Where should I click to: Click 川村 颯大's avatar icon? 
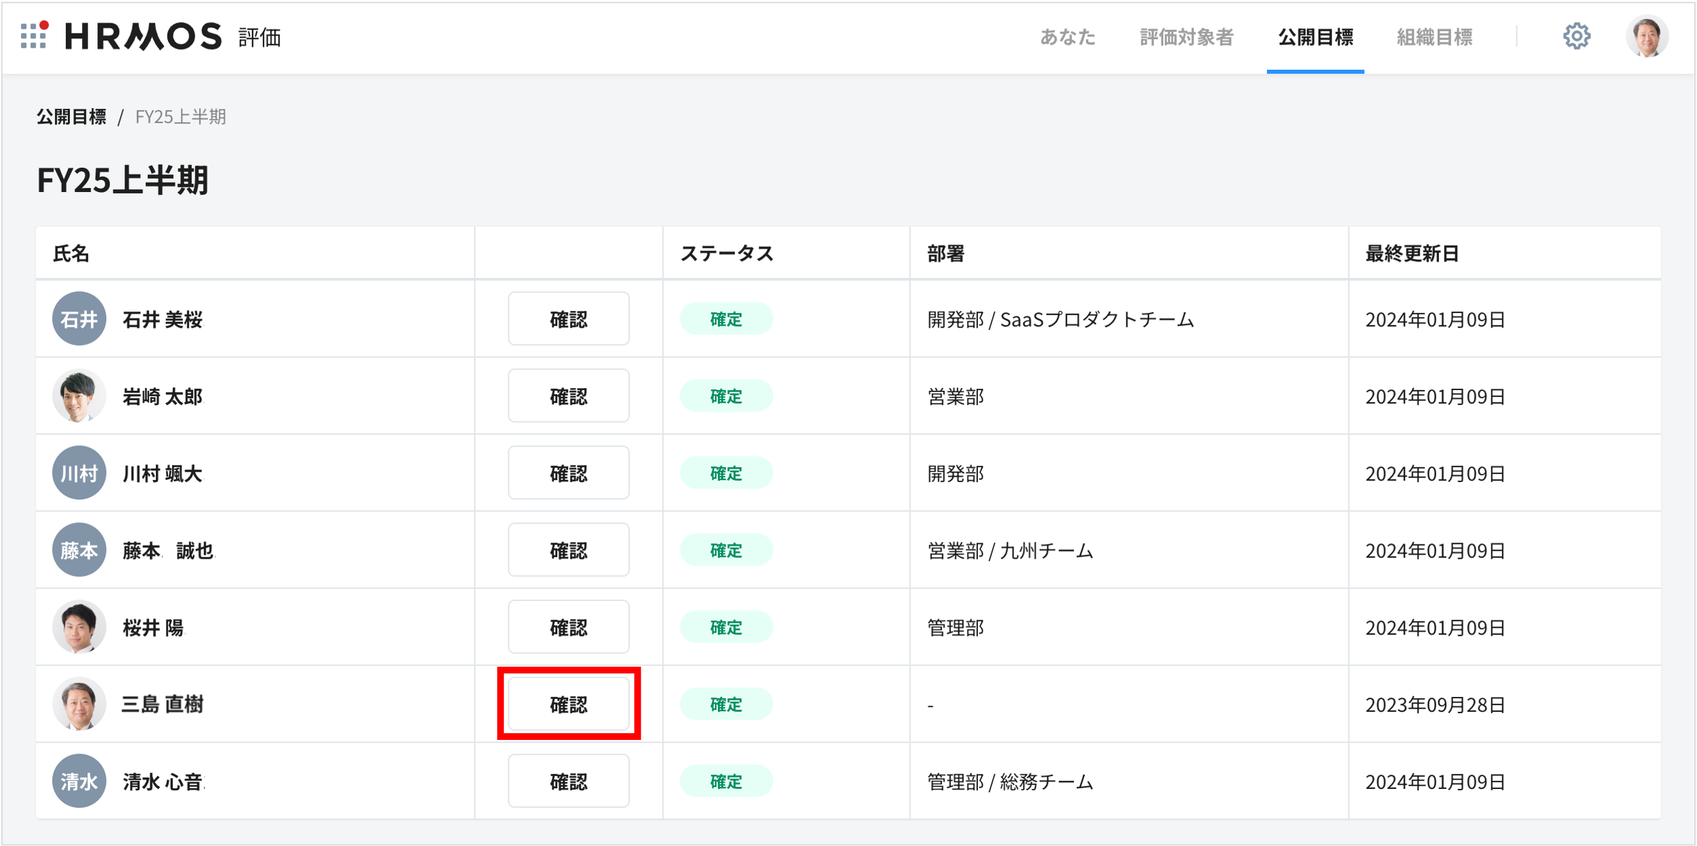(x=79, y=473)
